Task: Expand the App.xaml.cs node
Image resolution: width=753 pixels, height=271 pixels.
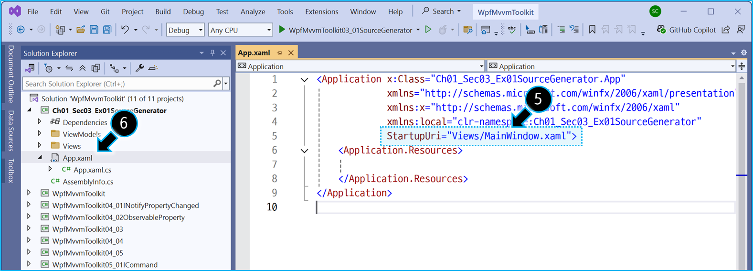Action: coord(50,169)
